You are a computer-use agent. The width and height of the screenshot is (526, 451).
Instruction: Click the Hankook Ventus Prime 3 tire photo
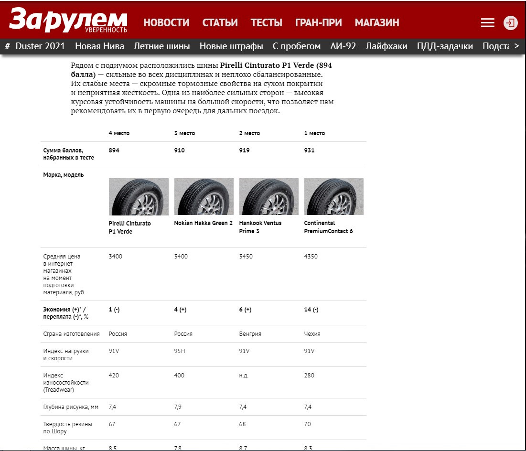268,197
